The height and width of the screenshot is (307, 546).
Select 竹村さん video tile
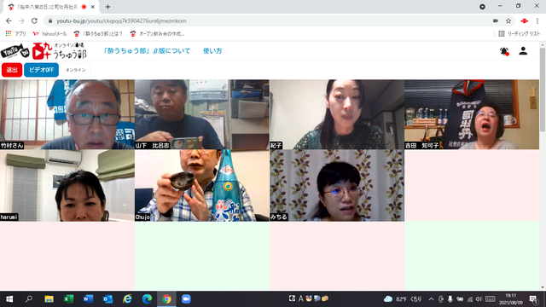click(x=67, y=114)
